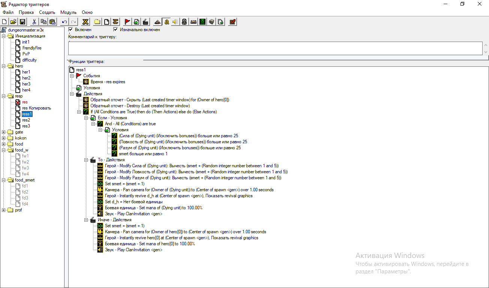Create a new trigger with the page icon
Screen dimensions: 489x288
(x=106, y=22)
